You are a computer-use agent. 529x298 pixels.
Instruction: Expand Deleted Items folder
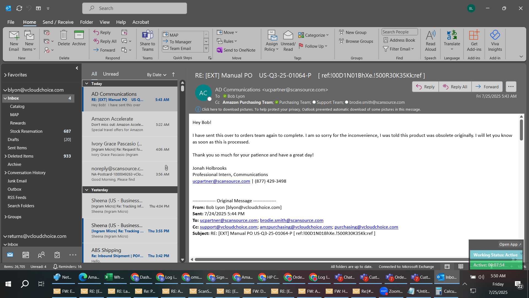point(5,156)
